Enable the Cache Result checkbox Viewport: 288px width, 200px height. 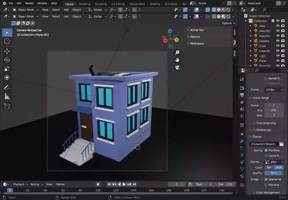pyautogui.click(x=266, y=156)
